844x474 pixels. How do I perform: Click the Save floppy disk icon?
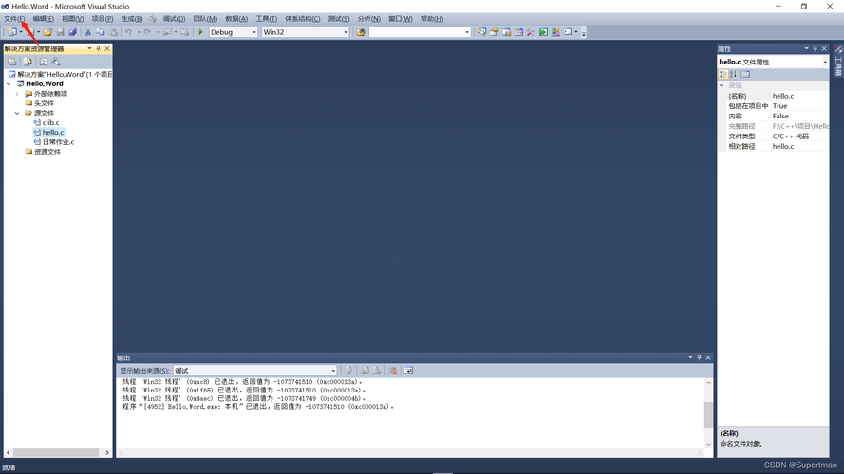tap(61, 32)
